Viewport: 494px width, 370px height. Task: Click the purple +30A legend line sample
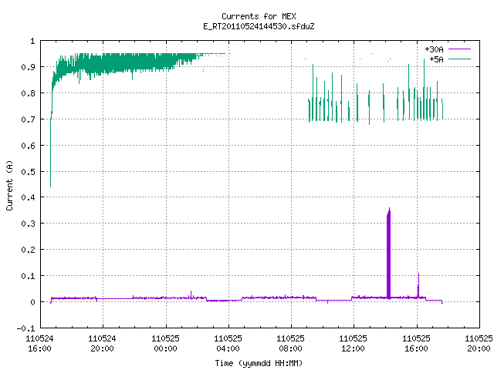459,49
